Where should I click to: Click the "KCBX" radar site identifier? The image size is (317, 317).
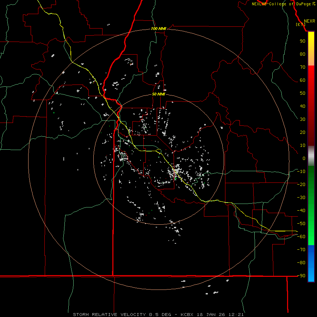point(187,315)
